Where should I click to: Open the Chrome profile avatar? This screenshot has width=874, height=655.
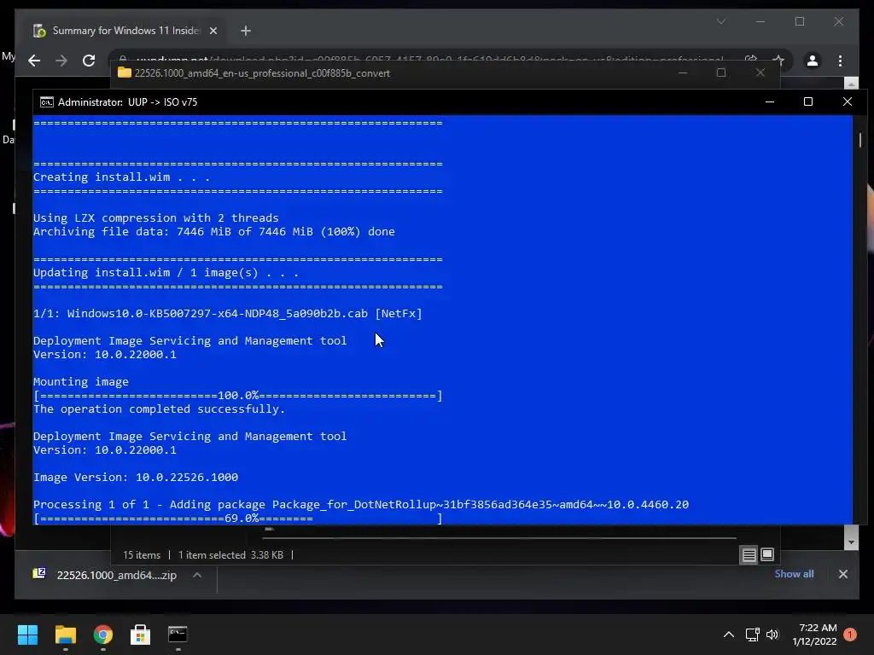(x=813, y=61)
